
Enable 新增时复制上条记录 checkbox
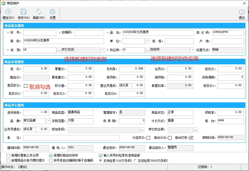8,156
